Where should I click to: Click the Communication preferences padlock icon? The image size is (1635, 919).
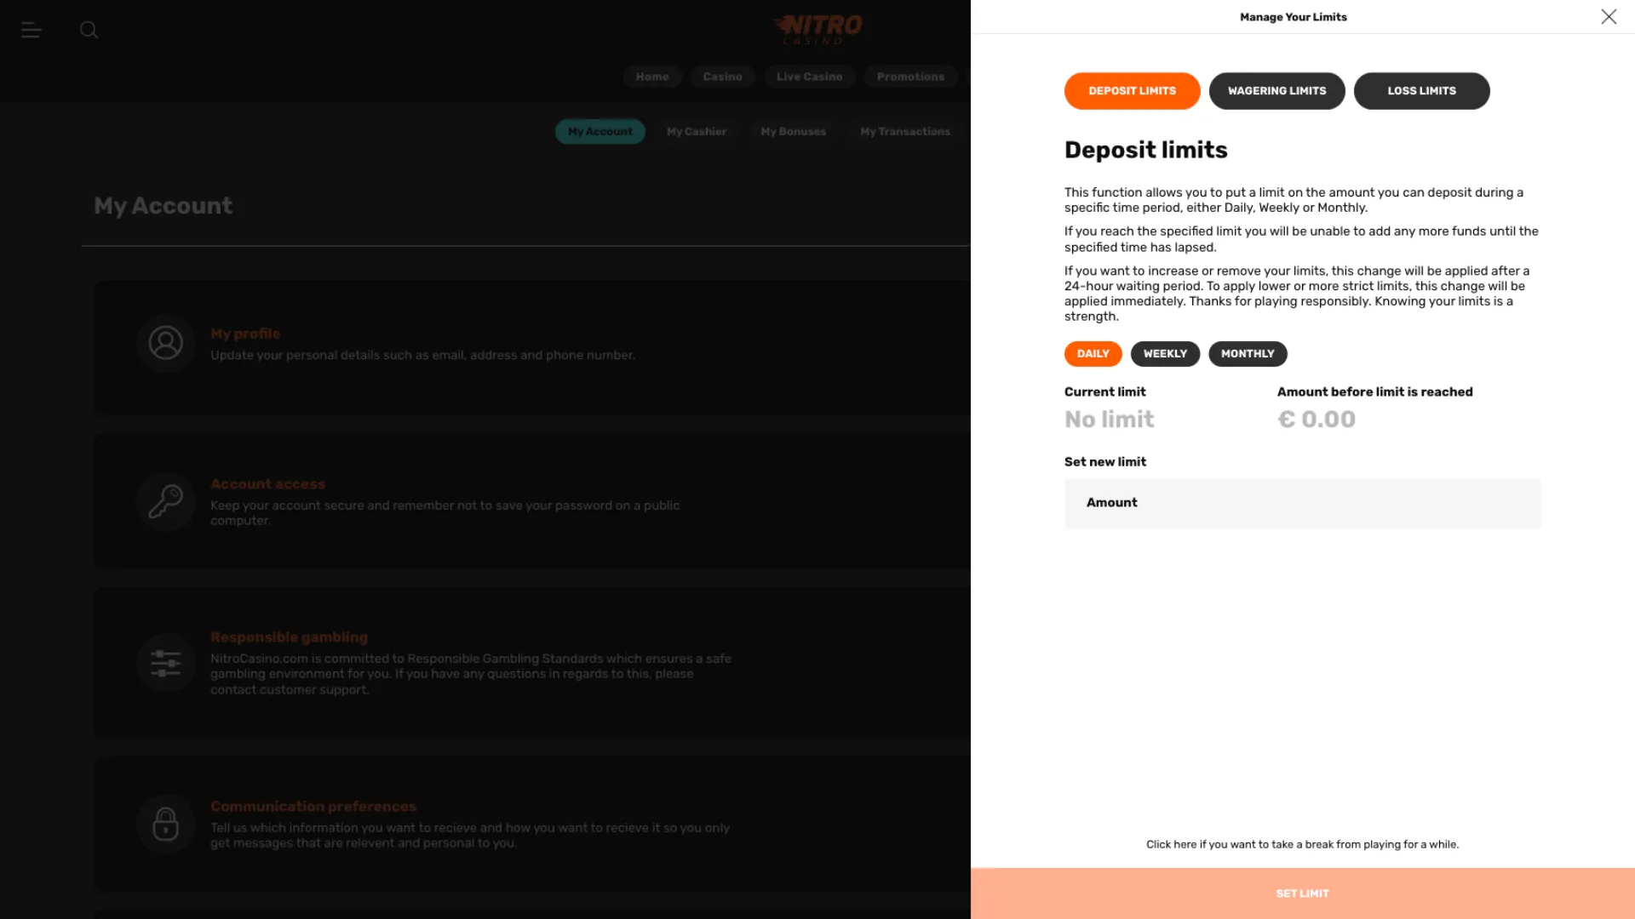pyautogui.click(x=165, y=824)
